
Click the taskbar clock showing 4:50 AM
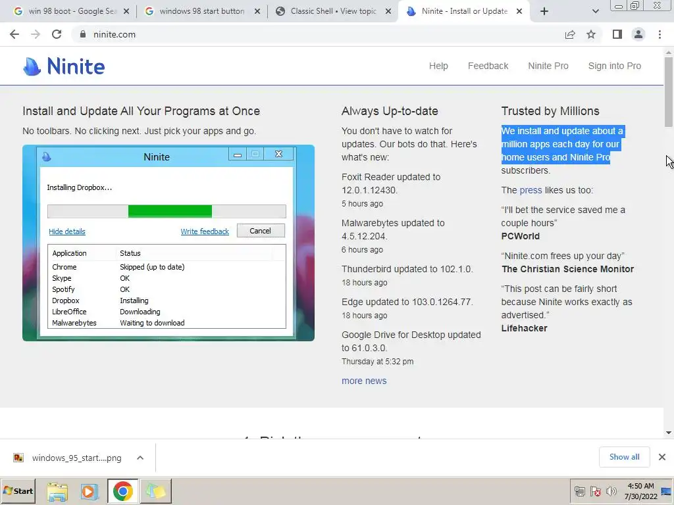640,491
